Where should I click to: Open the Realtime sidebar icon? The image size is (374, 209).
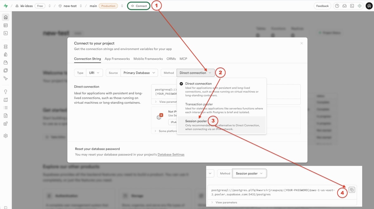6,78
